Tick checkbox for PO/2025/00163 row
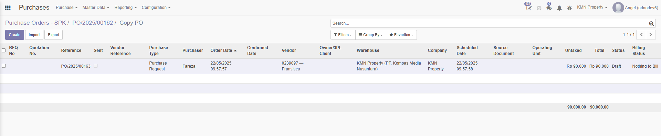 [4, 66]
